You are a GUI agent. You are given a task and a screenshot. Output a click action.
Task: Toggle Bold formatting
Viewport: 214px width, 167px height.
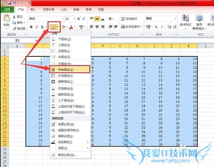coord(31,27)
